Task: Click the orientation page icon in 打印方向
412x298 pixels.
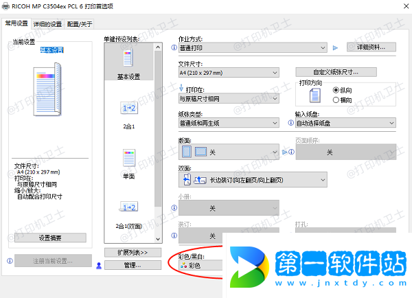Action: point(314,95)
